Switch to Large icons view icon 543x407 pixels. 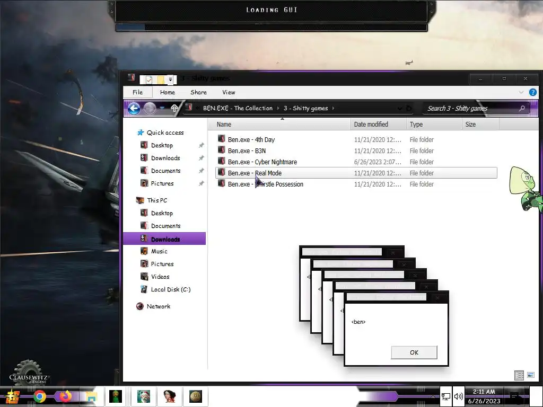(530, 375)
